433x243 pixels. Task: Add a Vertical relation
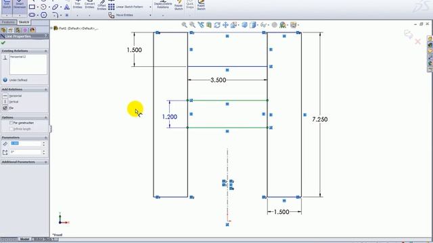[11, 102]
